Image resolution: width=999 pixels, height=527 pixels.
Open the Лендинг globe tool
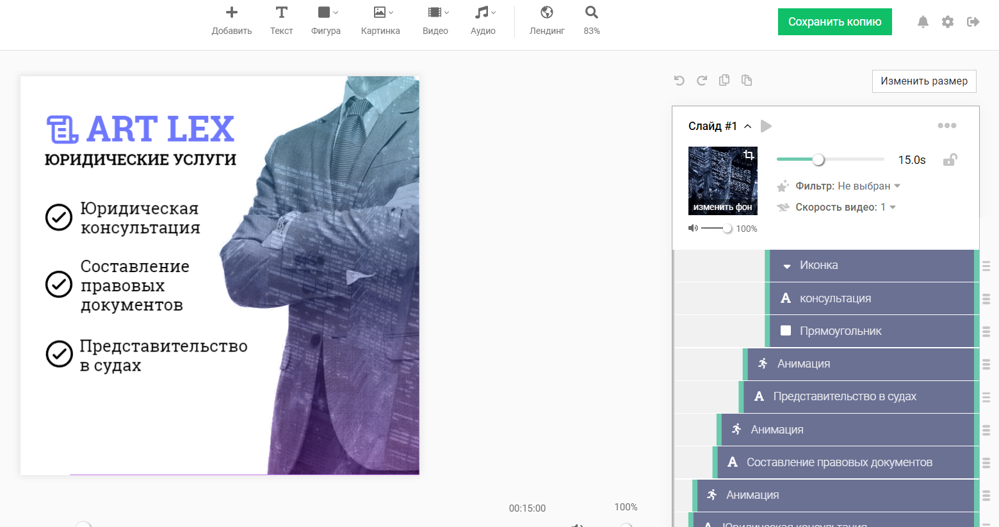pyautogui.click(x=547, y=20)
